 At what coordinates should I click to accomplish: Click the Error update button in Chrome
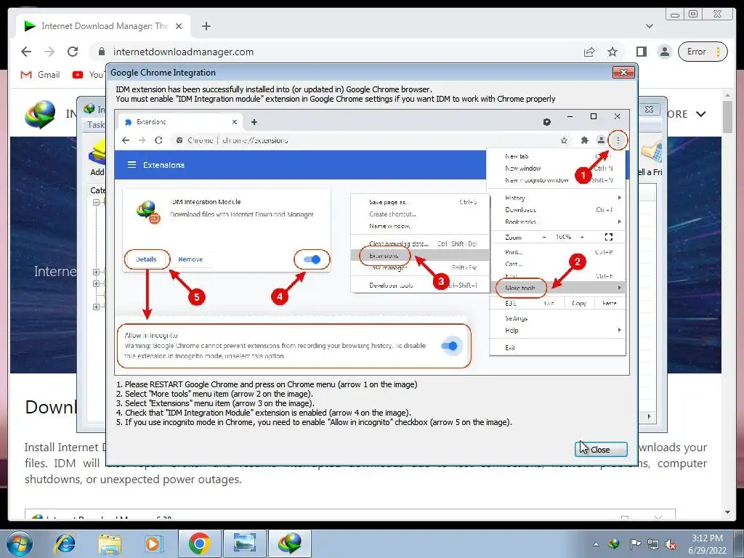click(x=703, y=52)
